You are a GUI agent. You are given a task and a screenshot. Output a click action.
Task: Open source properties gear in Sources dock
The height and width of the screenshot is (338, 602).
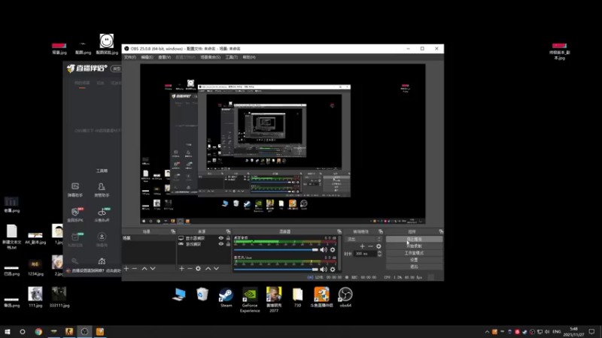pyautogui.click(x=198, y=269)
